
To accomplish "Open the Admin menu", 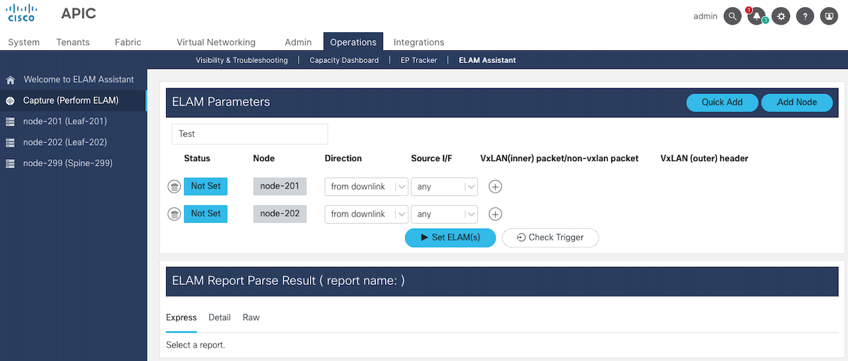I will [x=298, y=42].
